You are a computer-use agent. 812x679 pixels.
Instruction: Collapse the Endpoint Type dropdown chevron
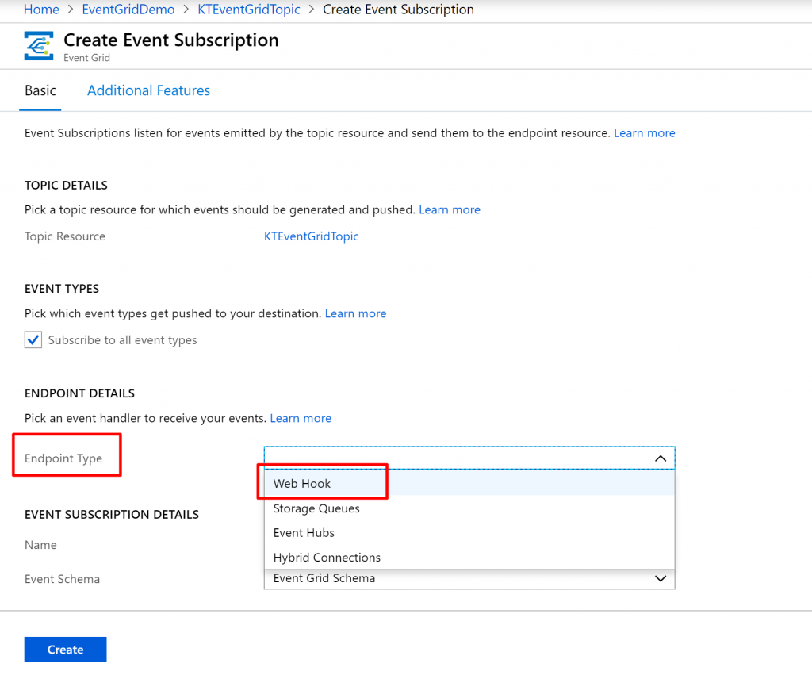click(x=661, y=458)
